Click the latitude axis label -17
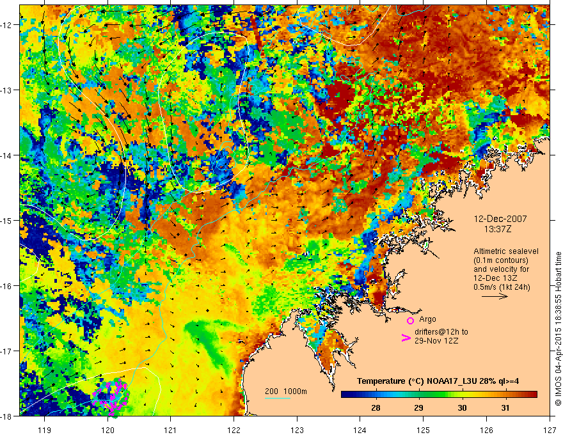563x435 pixels. click(6, 351)
